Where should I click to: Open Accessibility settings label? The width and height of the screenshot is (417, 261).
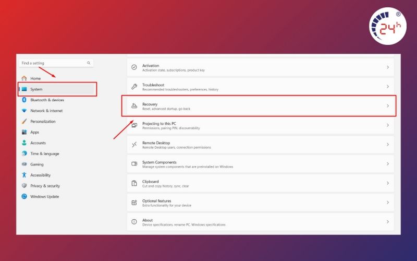(x=41, y=175)
